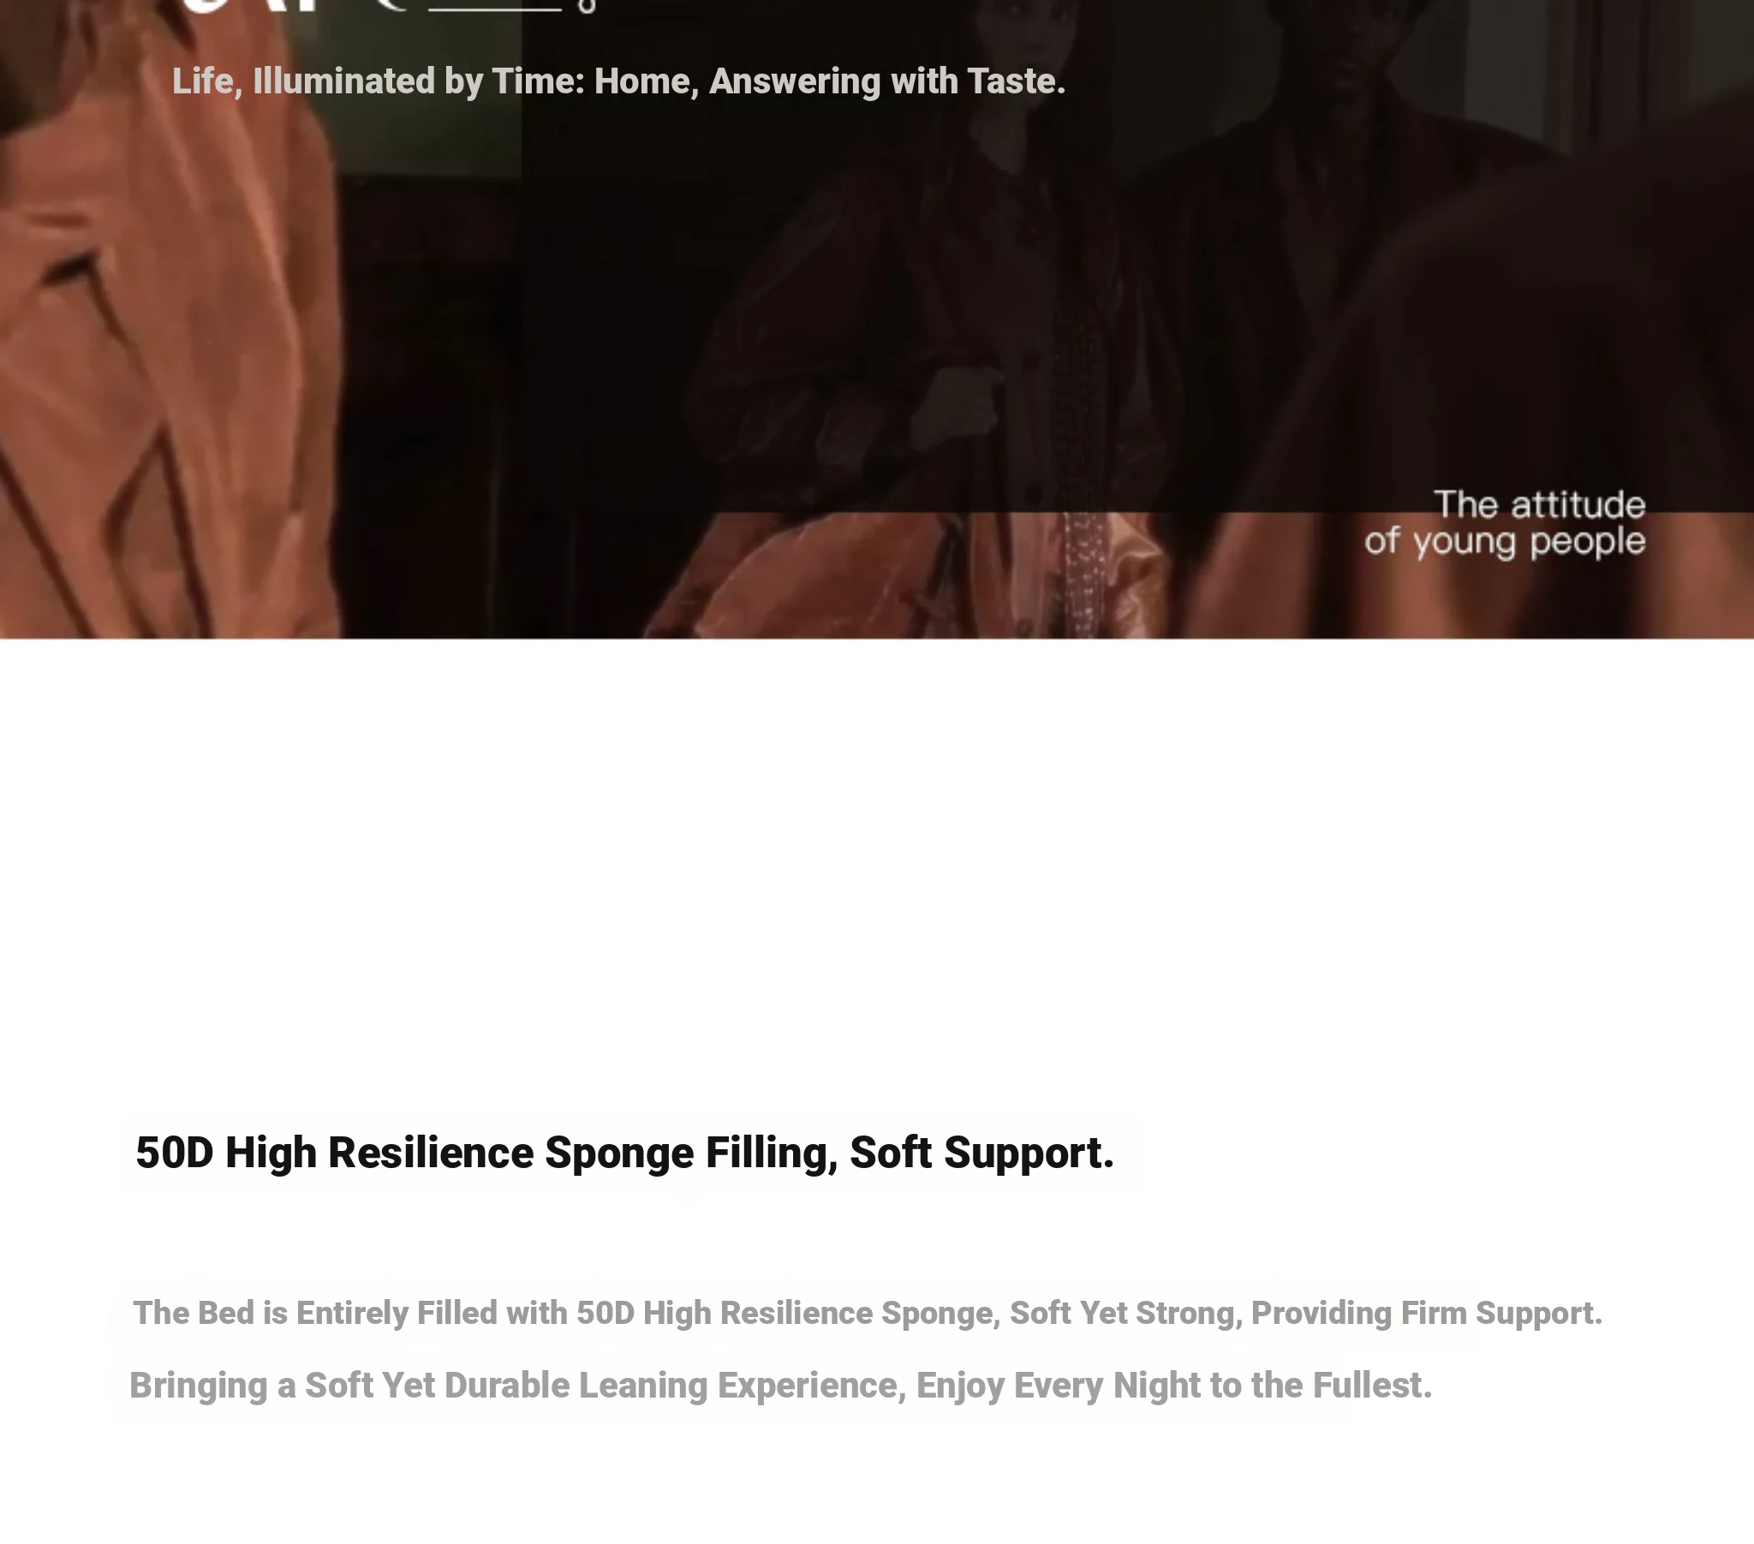The width and height of the screenshot is (1754, 1544).
Task: Click the words "Answering with Taste."
Action: click(x=887, y=81)
